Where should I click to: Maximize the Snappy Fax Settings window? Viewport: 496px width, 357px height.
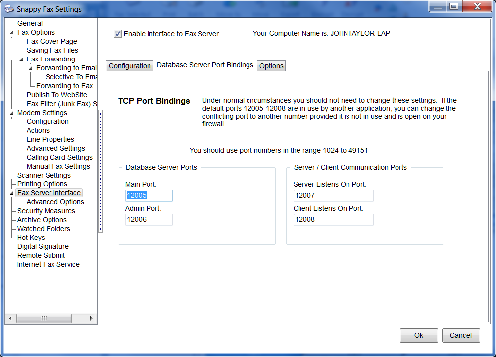pos(454,6)
